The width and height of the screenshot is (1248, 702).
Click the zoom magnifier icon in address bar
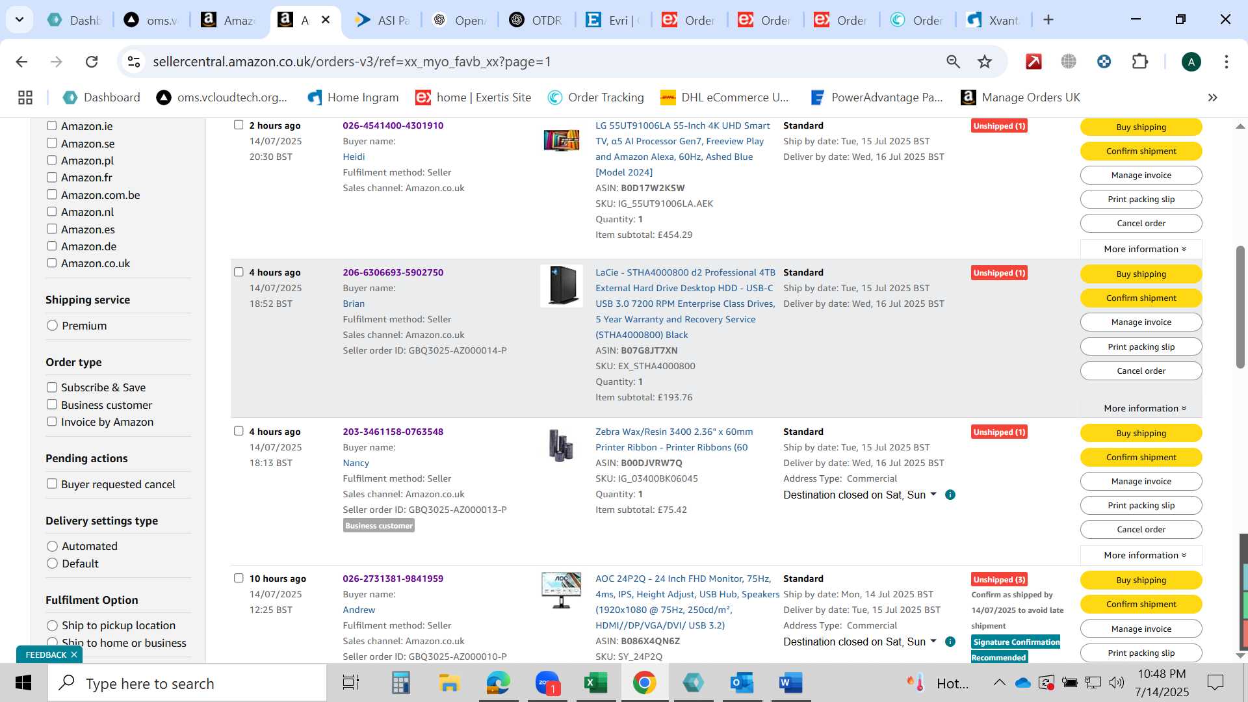953,62
